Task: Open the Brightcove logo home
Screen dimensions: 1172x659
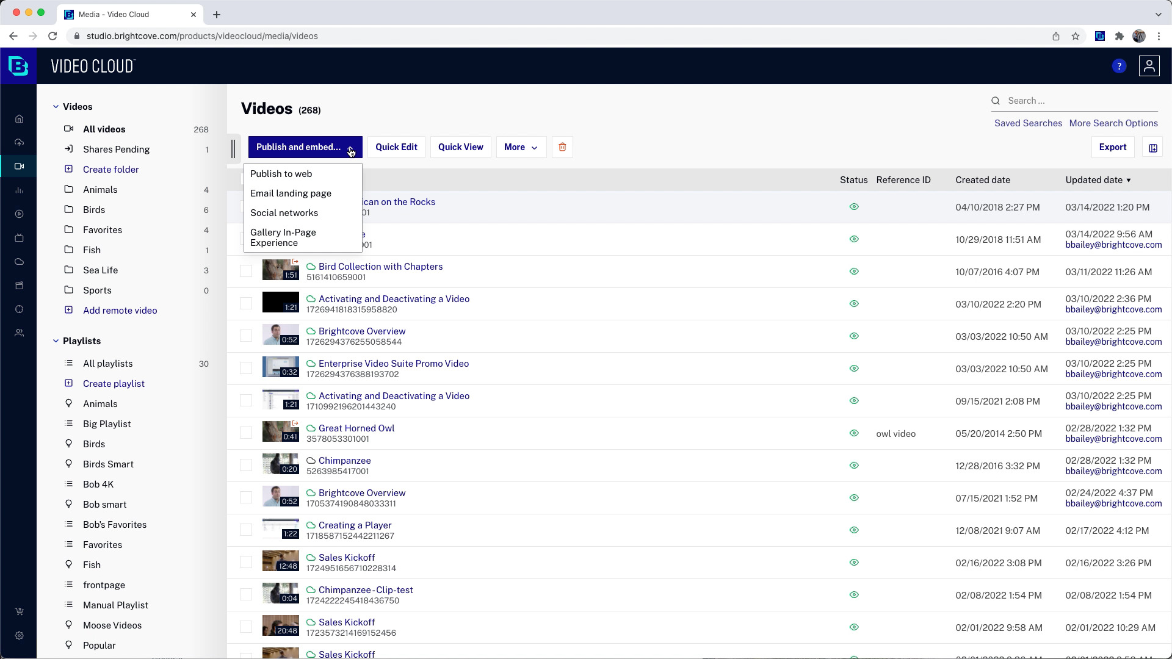Action: click(x=18, y=66)
